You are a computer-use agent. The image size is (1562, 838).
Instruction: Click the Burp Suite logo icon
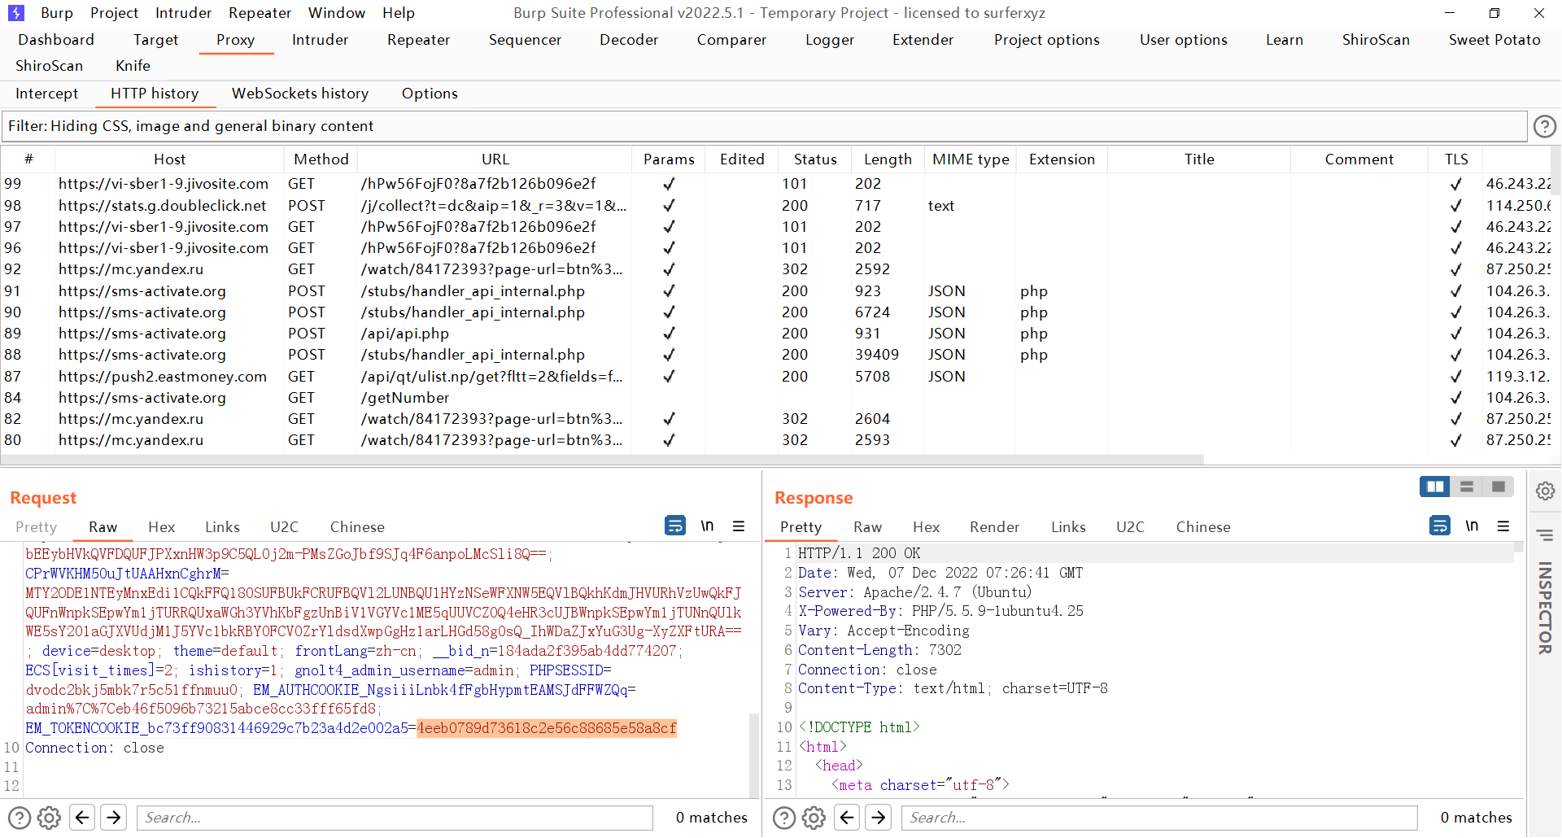click(15, 13)
